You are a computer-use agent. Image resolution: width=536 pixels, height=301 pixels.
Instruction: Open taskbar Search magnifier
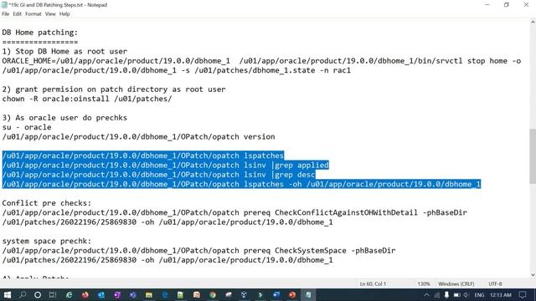[x=23, y=295]
